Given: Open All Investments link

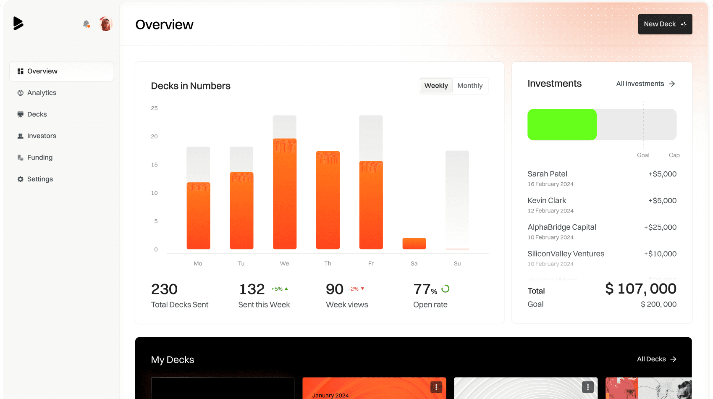Looking at the screenshot, I should tap(645, 84).
